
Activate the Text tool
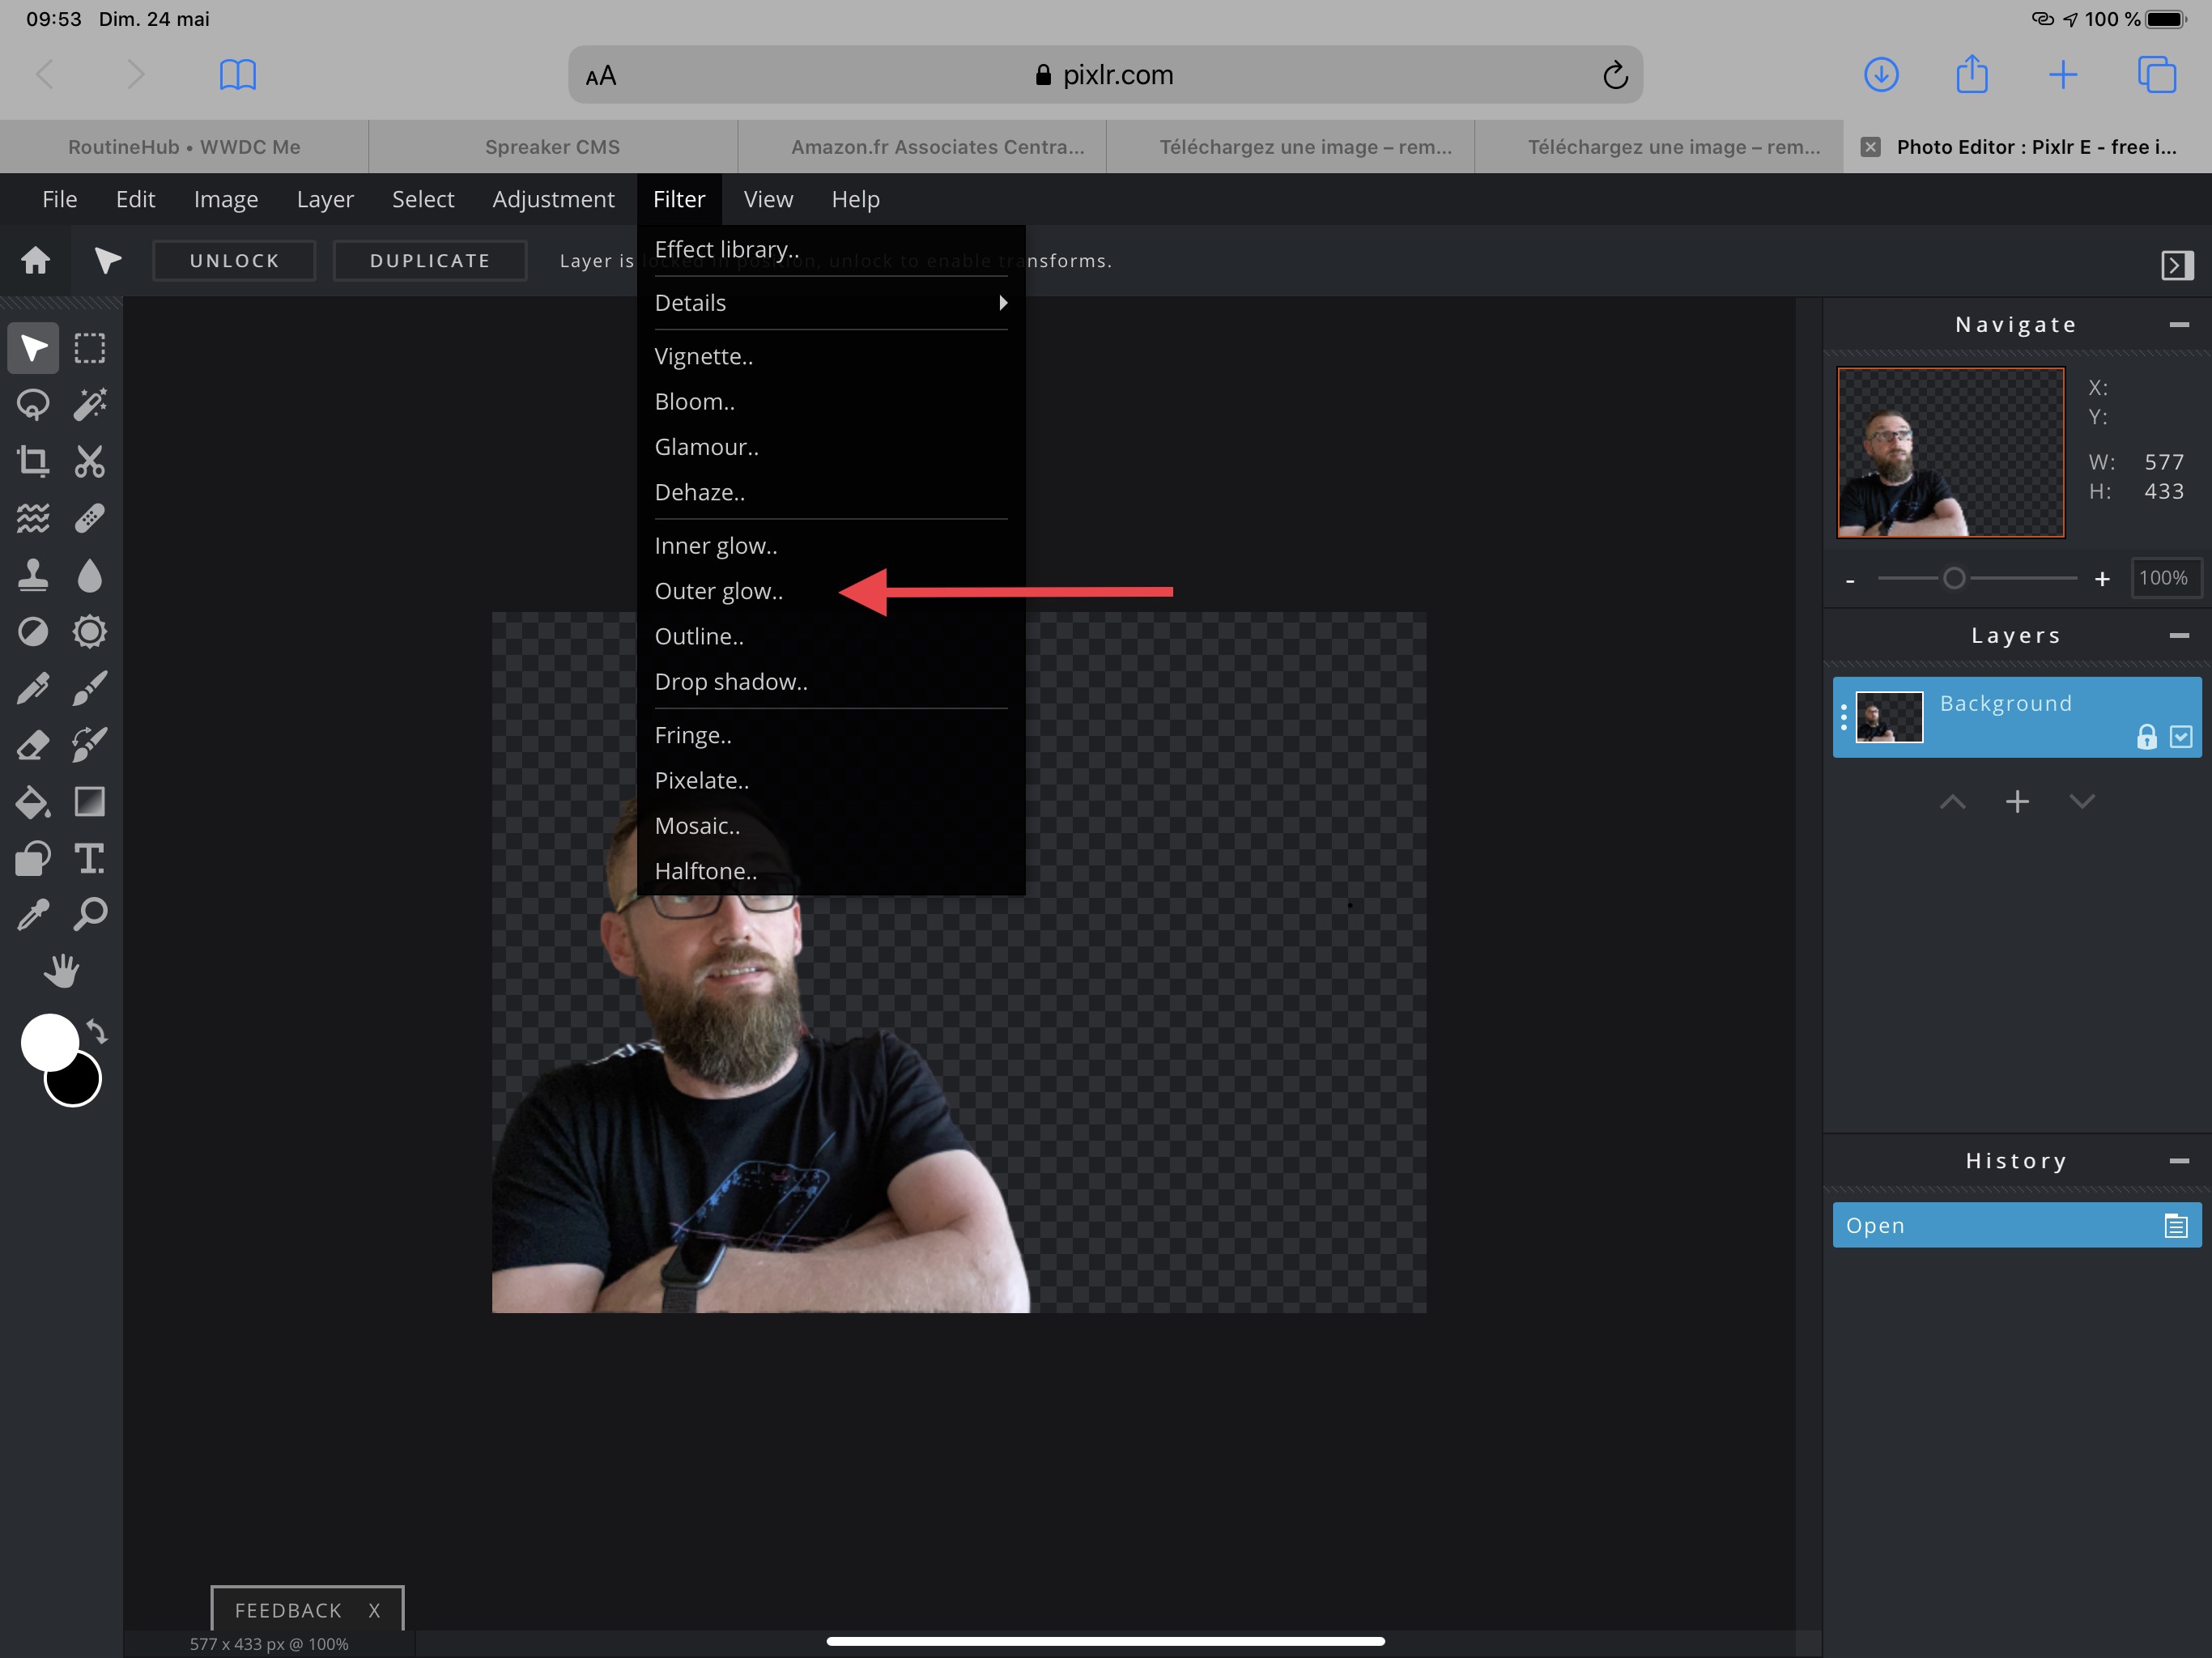[x=89, y=858]
